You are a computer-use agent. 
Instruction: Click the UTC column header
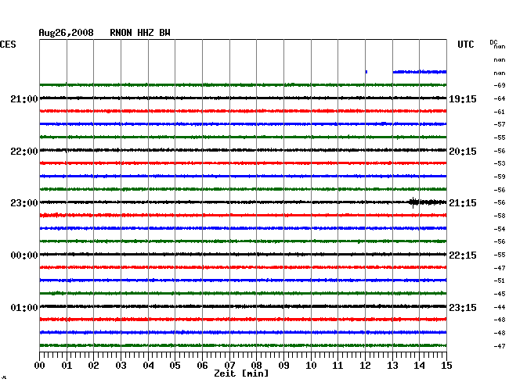click(465, 45)
